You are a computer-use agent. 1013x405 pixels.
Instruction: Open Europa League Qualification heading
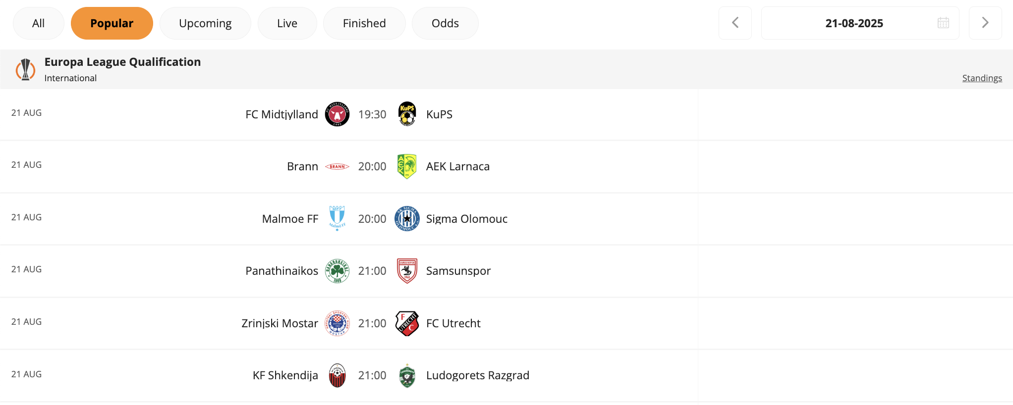tap(122, 62)
